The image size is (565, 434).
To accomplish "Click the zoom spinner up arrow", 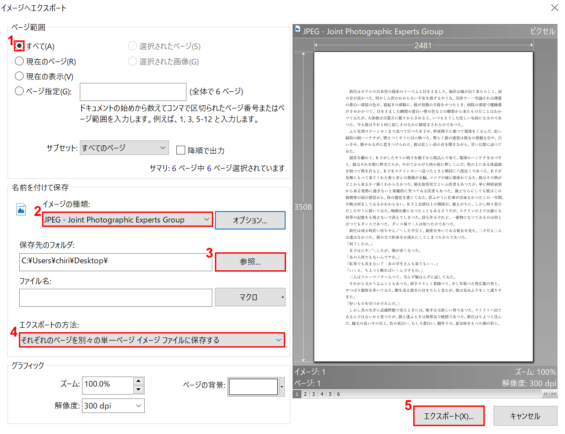I will [139, 381].
